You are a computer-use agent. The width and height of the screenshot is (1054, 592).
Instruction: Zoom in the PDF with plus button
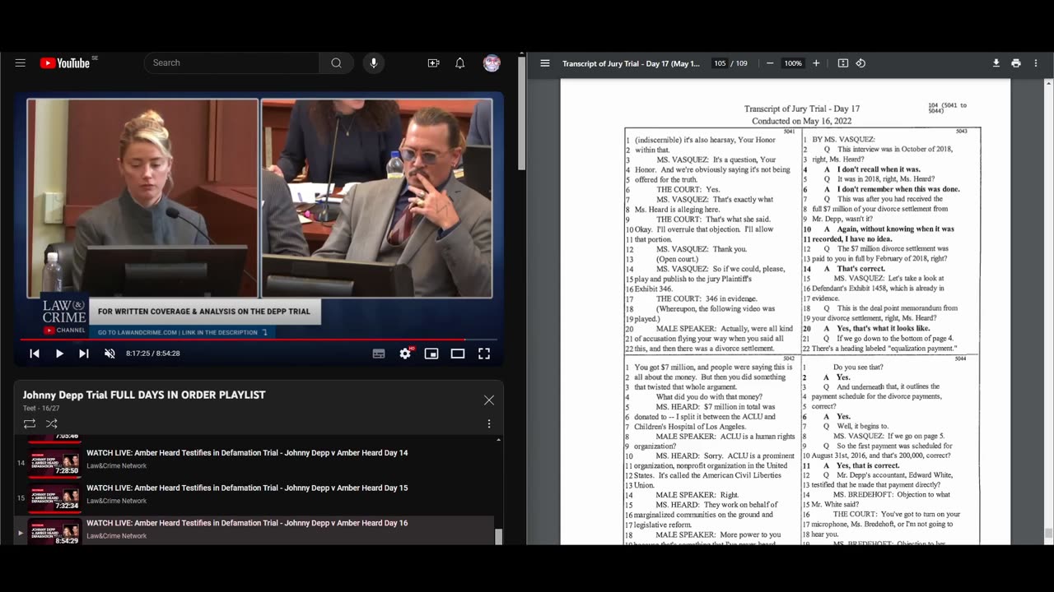point(816,63)
